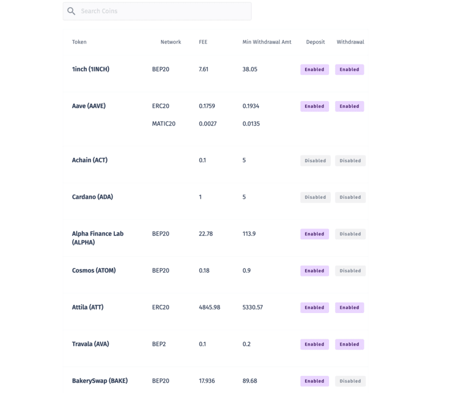Image resolution: width=457 pixels, height=393 pixels.
Task: Click Aave ERC20 network entry
Action: point(161,106)
